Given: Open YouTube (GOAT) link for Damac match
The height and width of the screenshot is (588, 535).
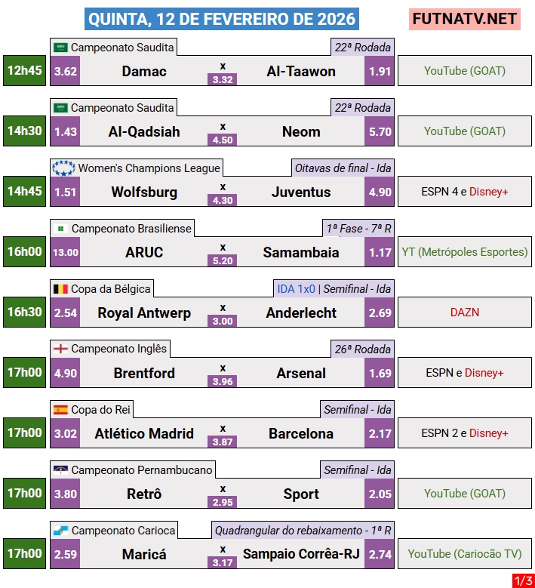Looking at the screenshot, I should pos(464,71).
